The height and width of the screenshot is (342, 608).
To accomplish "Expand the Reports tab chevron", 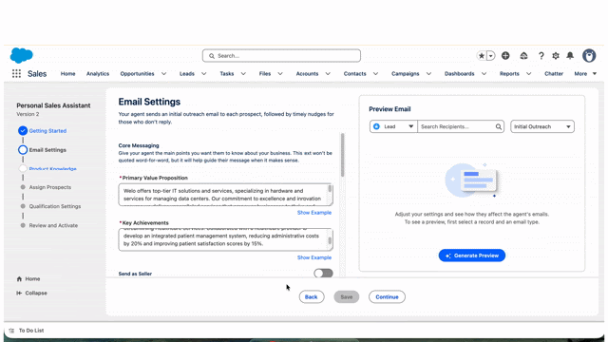I will click(528, 74).
